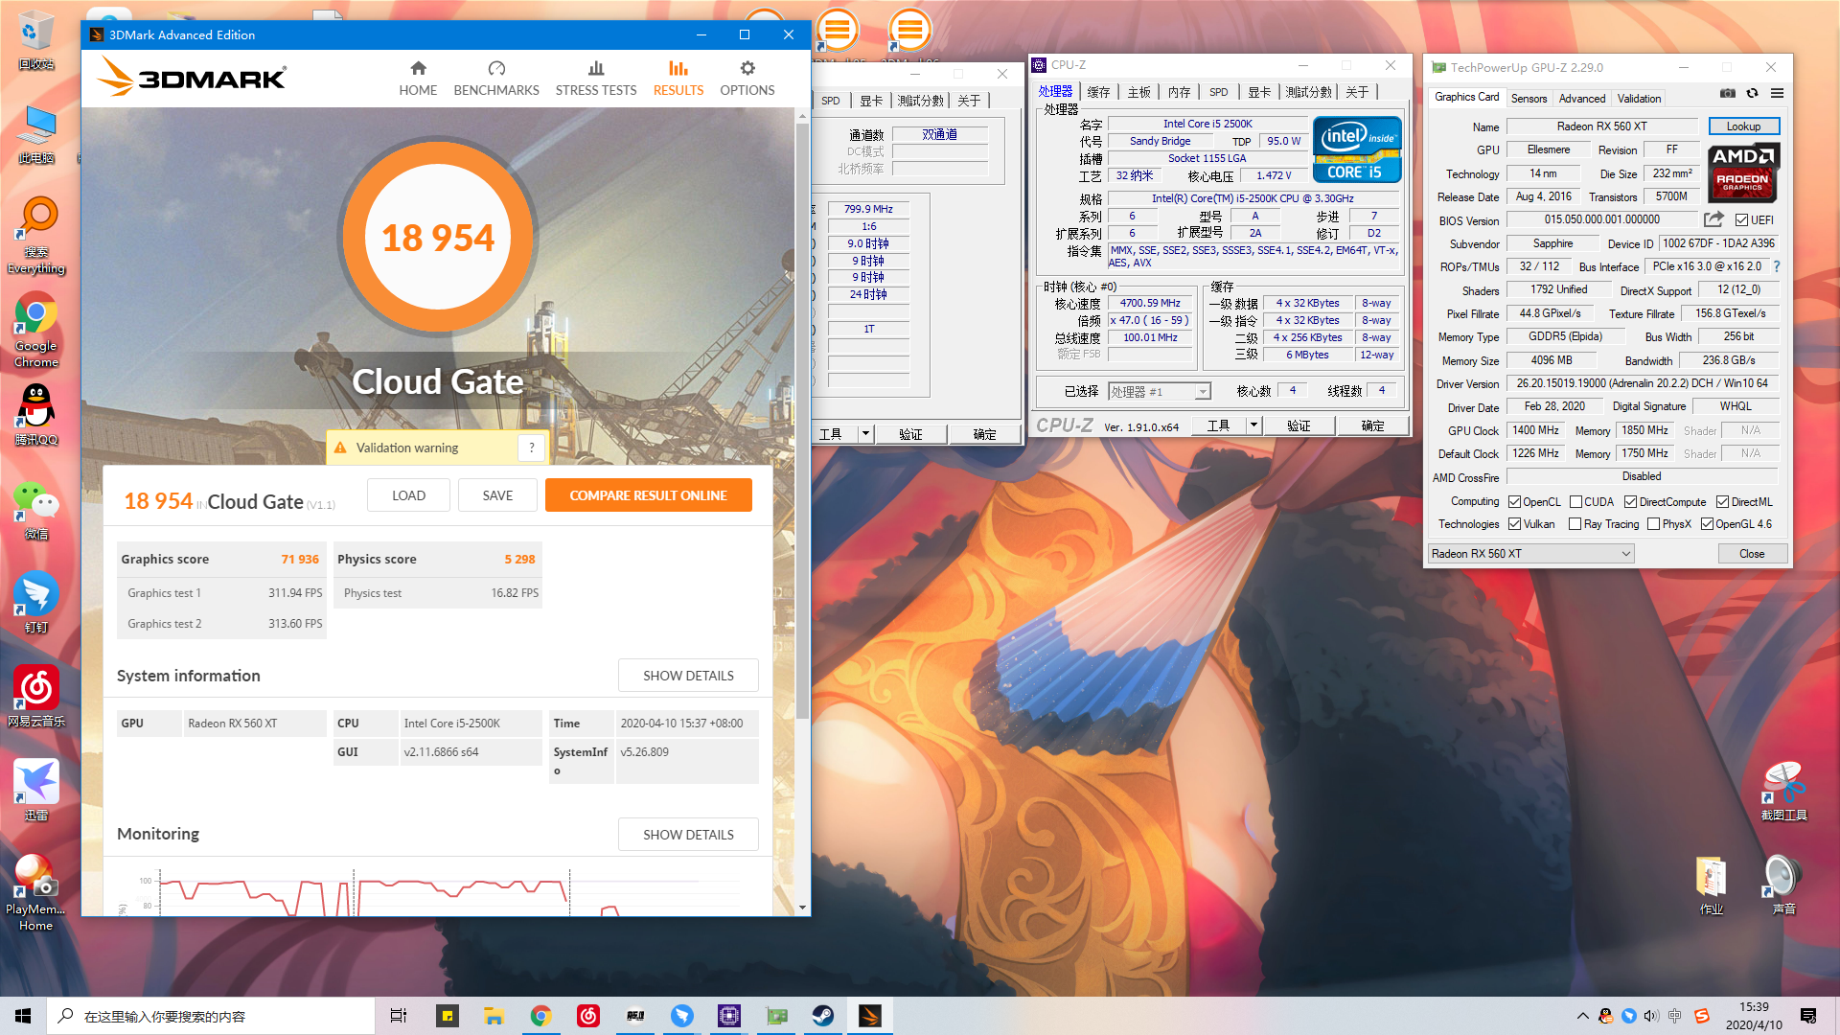
Task: Click the Windows taskbar search box
Action: click(x=211, y=1016)
